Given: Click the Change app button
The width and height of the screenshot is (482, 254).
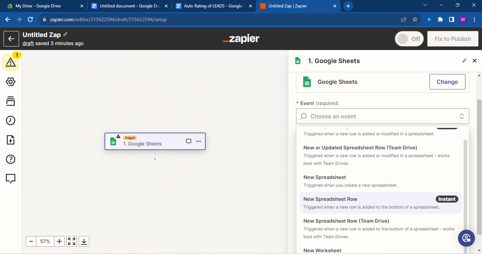Looking at the screenshot, I should click(447, 82).
